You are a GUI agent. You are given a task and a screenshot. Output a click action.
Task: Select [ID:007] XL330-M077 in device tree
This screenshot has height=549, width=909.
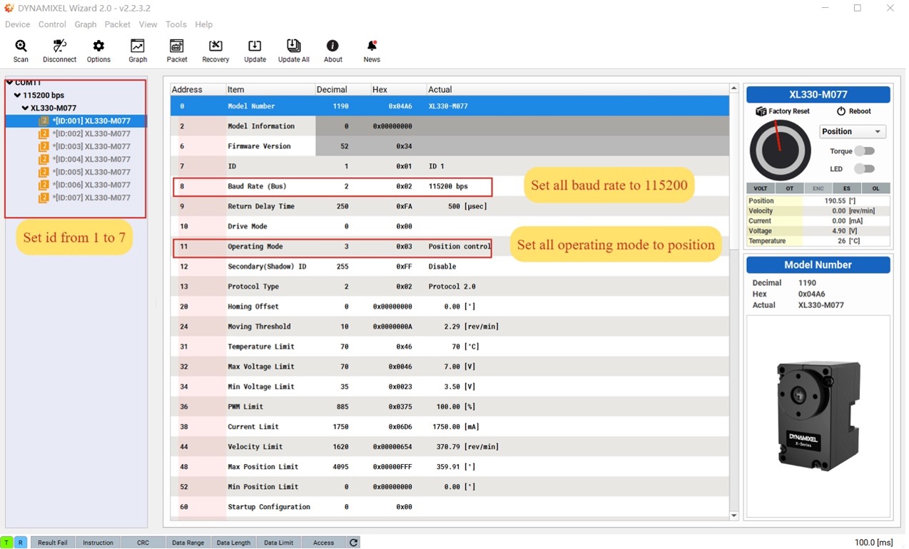pos(91,198)
